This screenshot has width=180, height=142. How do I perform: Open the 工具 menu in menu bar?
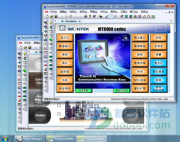click(x=124, y=12)
